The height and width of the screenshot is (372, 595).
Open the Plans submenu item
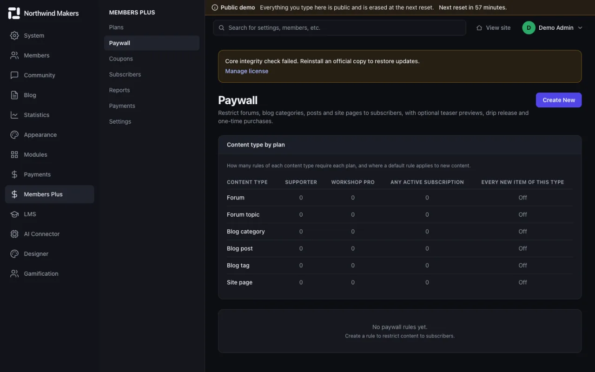(152, 27)
